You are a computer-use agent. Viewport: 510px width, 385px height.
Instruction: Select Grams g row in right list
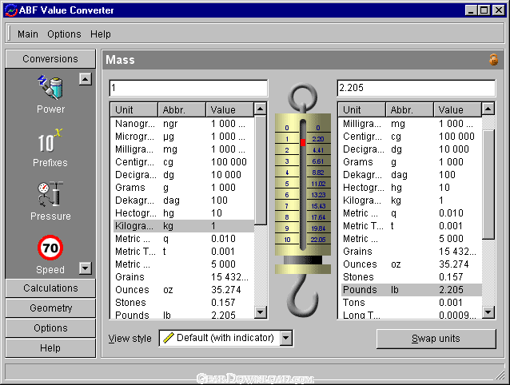pos(410,162)
